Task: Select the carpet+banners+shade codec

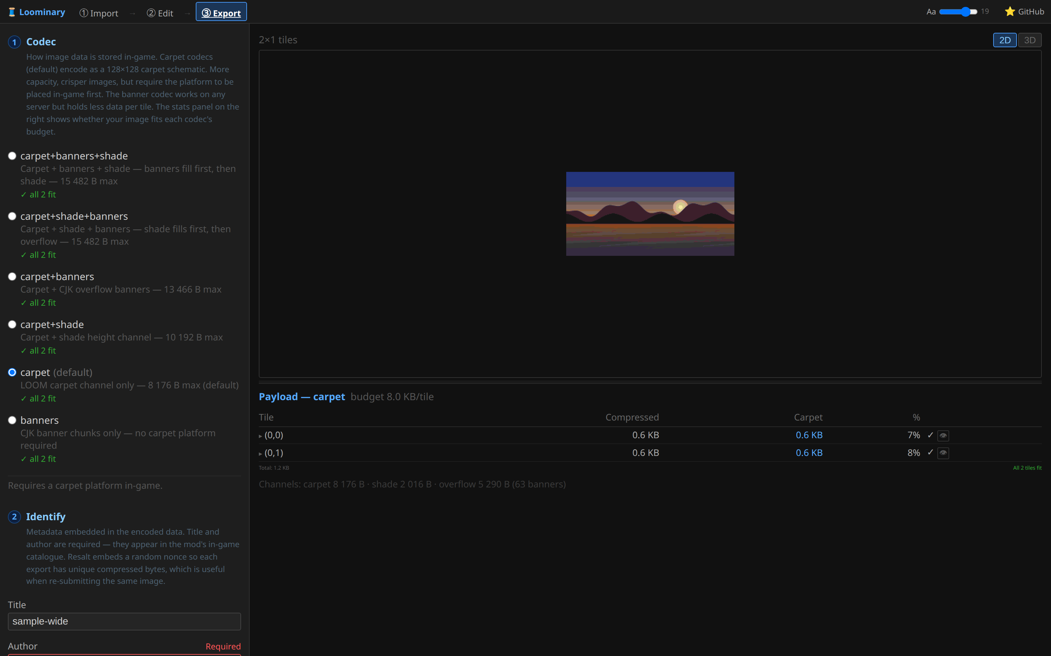Action: click(12, 156)
